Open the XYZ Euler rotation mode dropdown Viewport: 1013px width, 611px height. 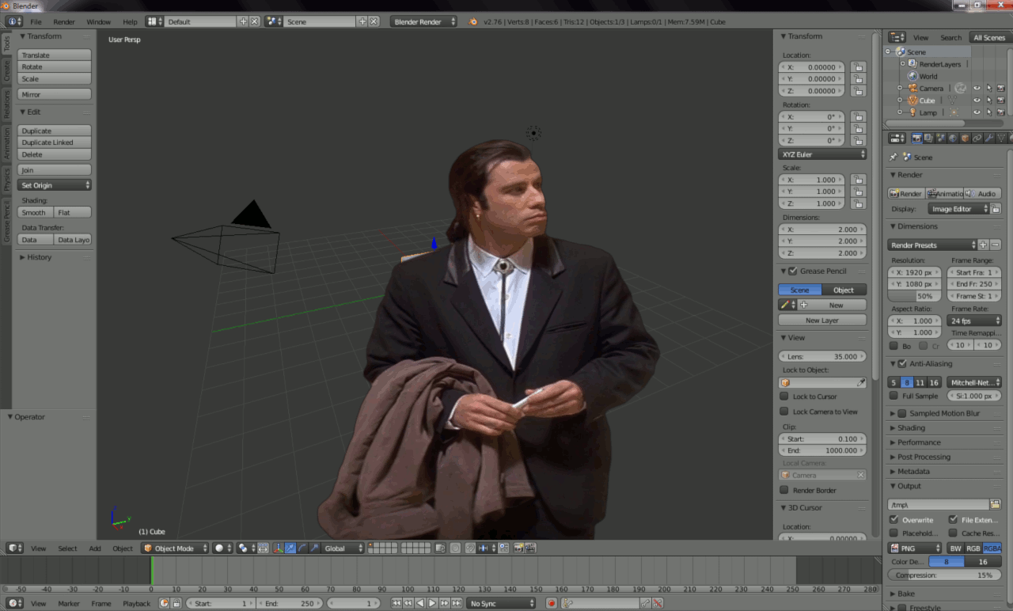[823, 154]
